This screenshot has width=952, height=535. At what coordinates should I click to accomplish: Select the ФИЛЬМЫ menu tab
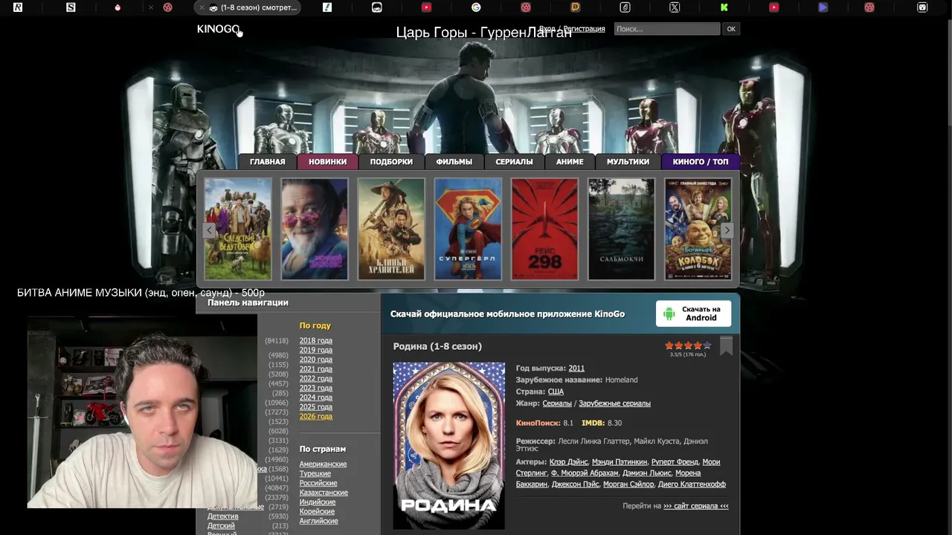pos(454,161)
